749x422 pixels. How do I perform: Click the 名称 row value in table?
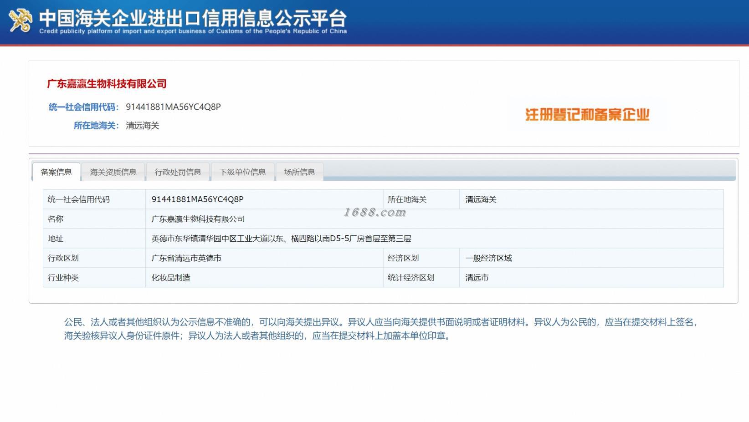(198, 219)
